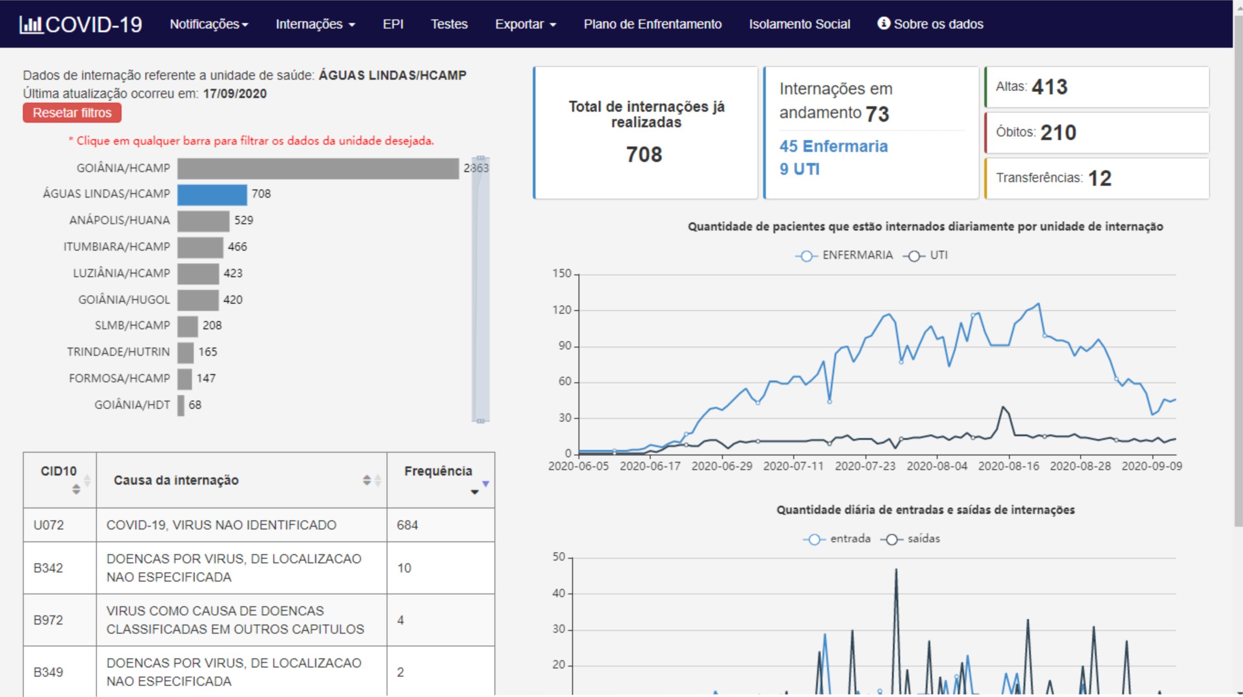The image size is (1243, 697).
Task: Click the last update date 17/09/2020
Action: pos(235,94)
